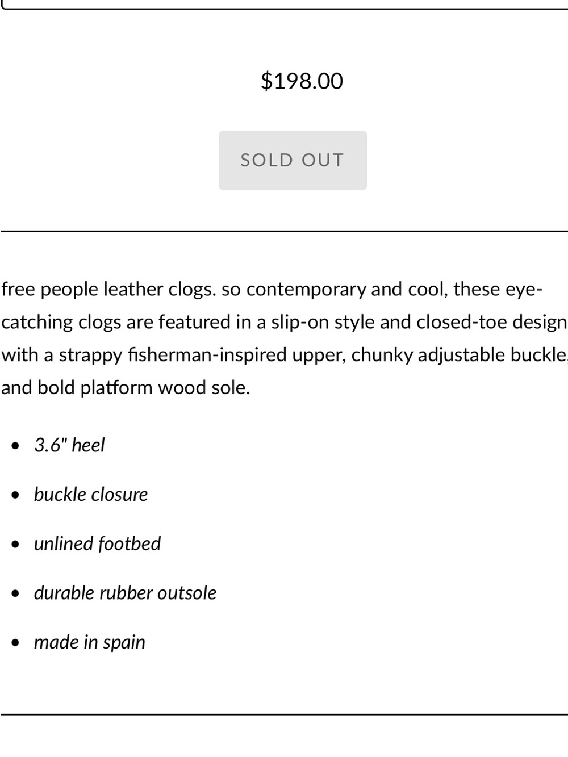The height and width of the screenshot is (757, 568).
Task: Click the bullet dot before durable rubber outsole
Action: click(x=15, y=594)
